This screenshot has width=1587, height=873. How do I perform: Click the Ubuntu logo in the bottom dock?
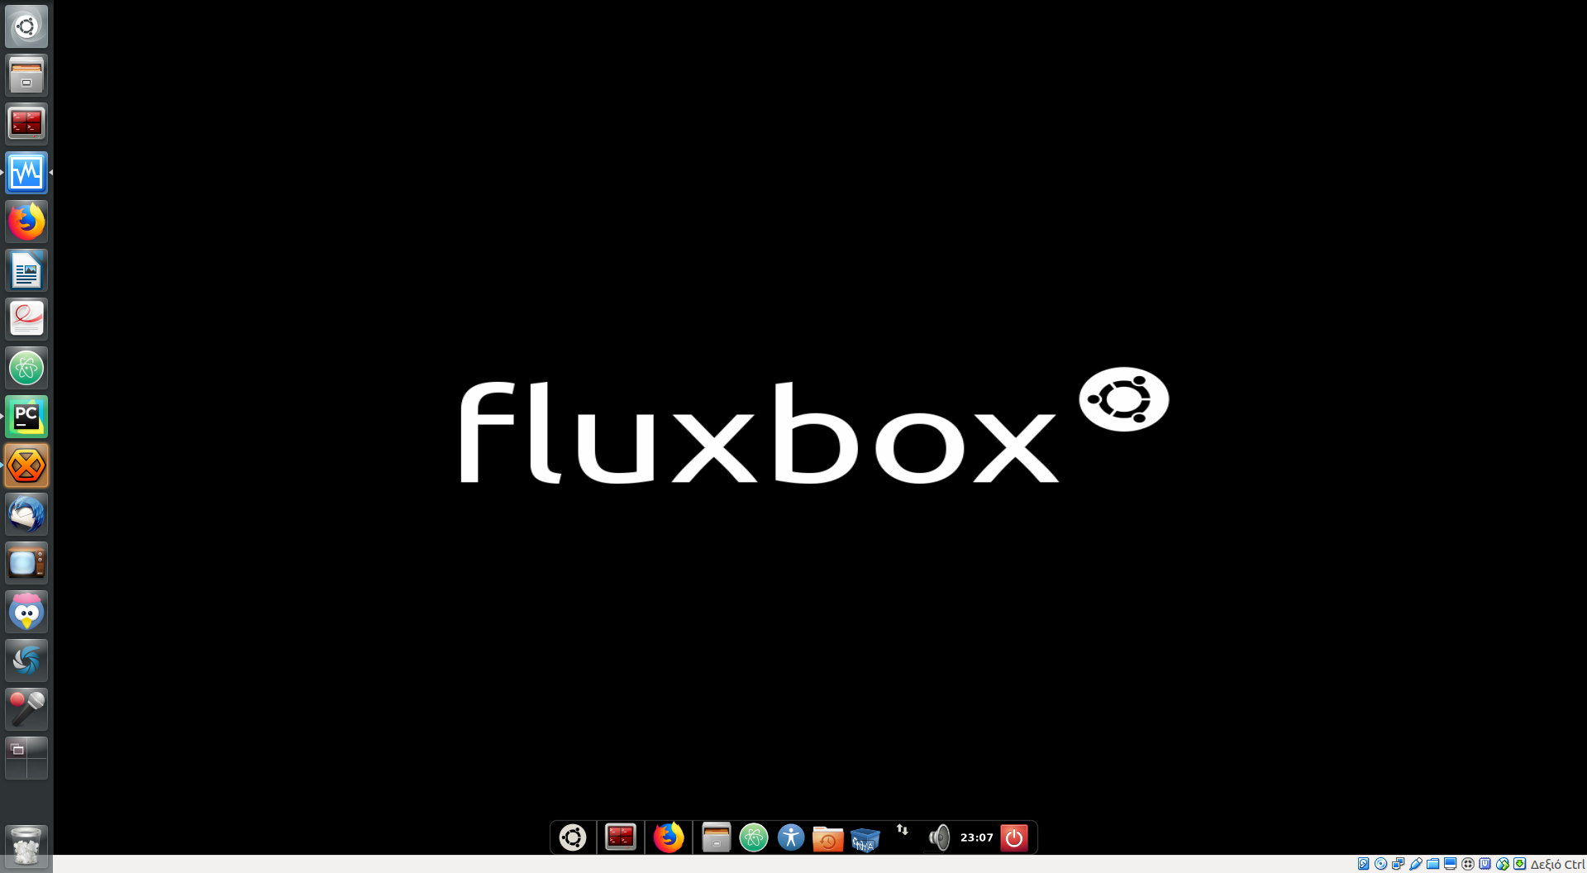coord(573,837)
